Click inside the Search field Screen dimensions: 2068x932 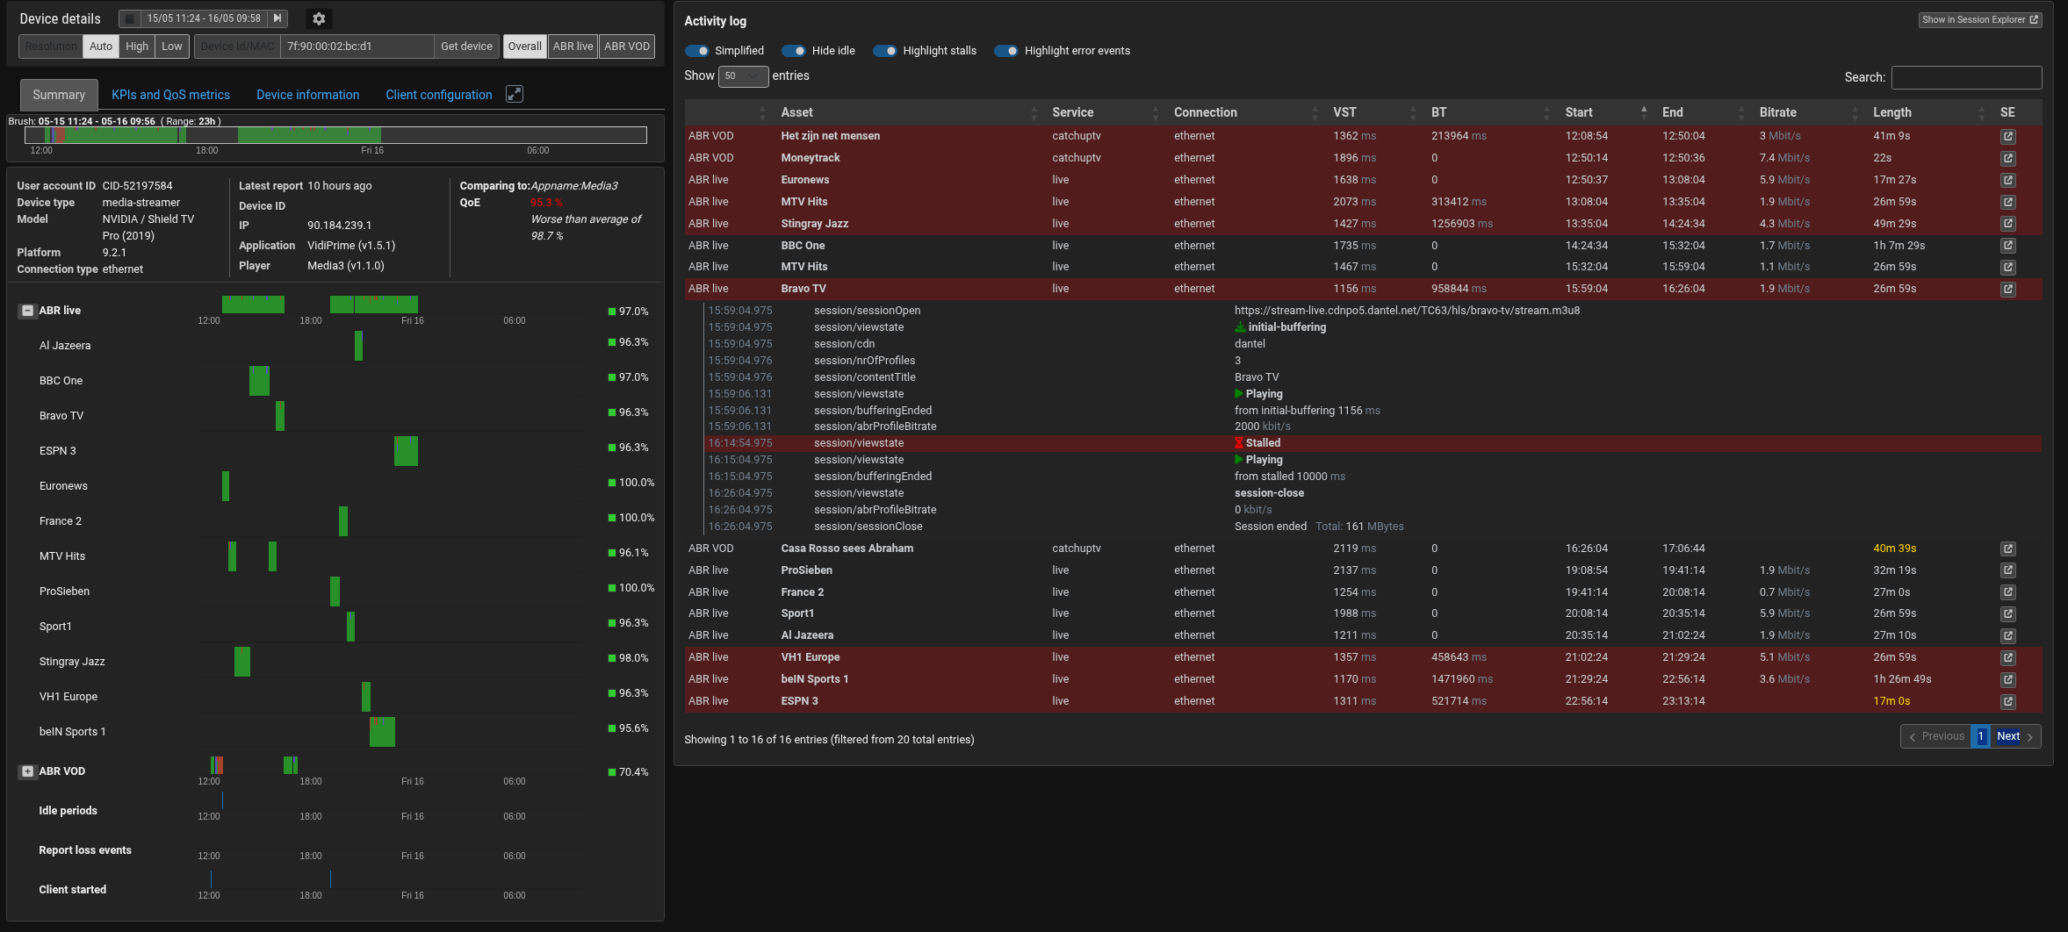coord(1966,77)
